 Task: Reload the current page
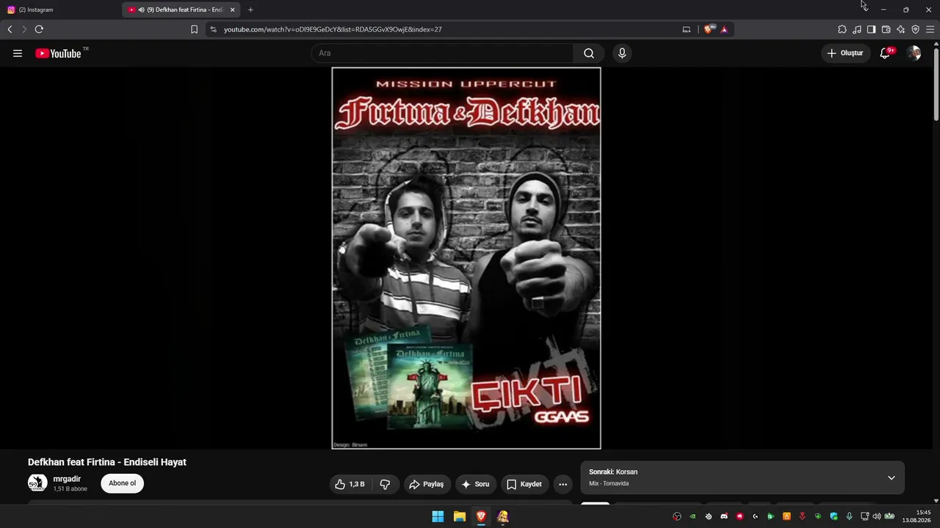pos(39,29)
